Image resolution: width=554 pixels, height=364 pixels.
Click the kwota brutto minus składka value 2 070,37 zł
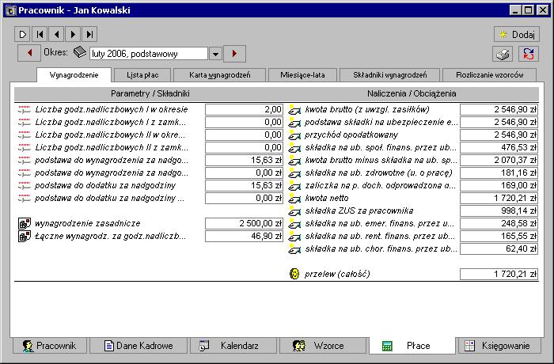[499, 160]
